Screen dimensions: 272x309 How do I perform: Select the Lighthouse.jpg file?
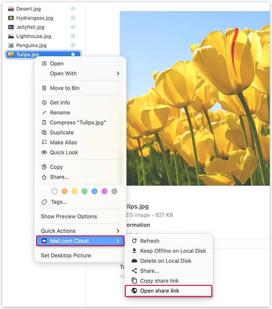[33, 36]
